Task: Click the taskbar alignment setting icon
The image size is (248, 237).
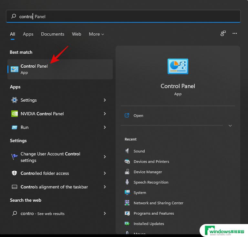Action: click(x=15, y=187)
